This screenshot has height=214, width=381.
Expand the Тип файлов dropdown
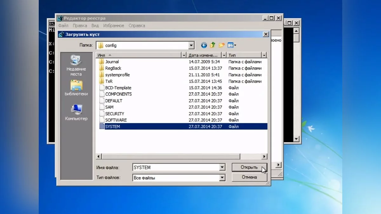[222, 178]
